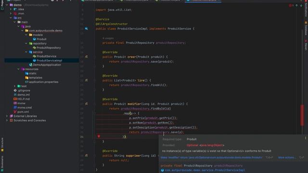Open DemoAppApplication in project tree
This screenshot has height=173, width=308.
click(47, 65)
